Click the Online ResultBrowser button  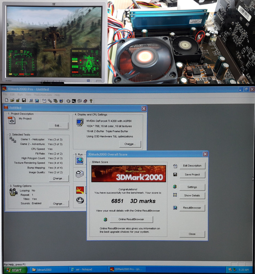[x=131, y=219]
